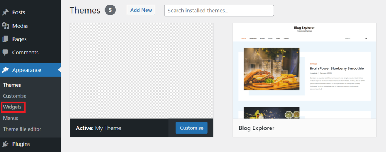The height and width of the screenshot is (152, 386).
Task: Click the Media icon in sidebar
Action: 5,26
